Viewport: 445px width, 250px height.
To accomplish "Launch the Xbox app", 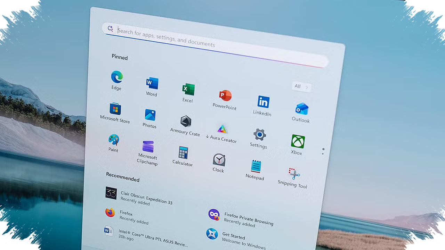I will click(x=298, y=141).
